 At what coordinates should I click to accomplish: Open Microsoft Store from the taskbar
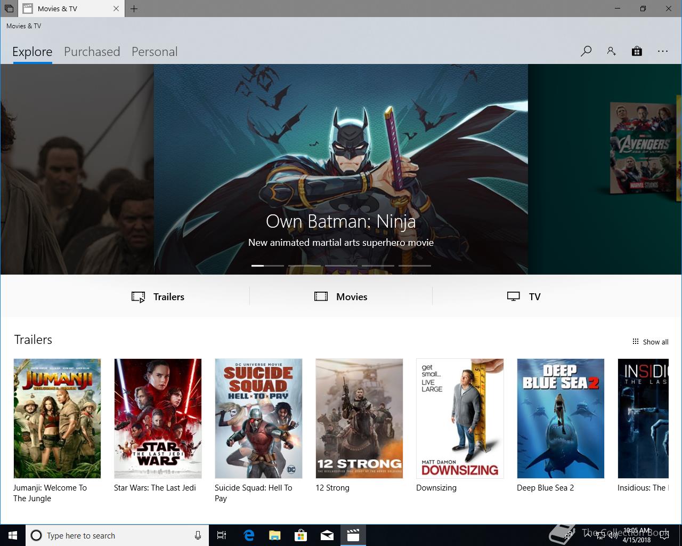(x=301, y=535)
